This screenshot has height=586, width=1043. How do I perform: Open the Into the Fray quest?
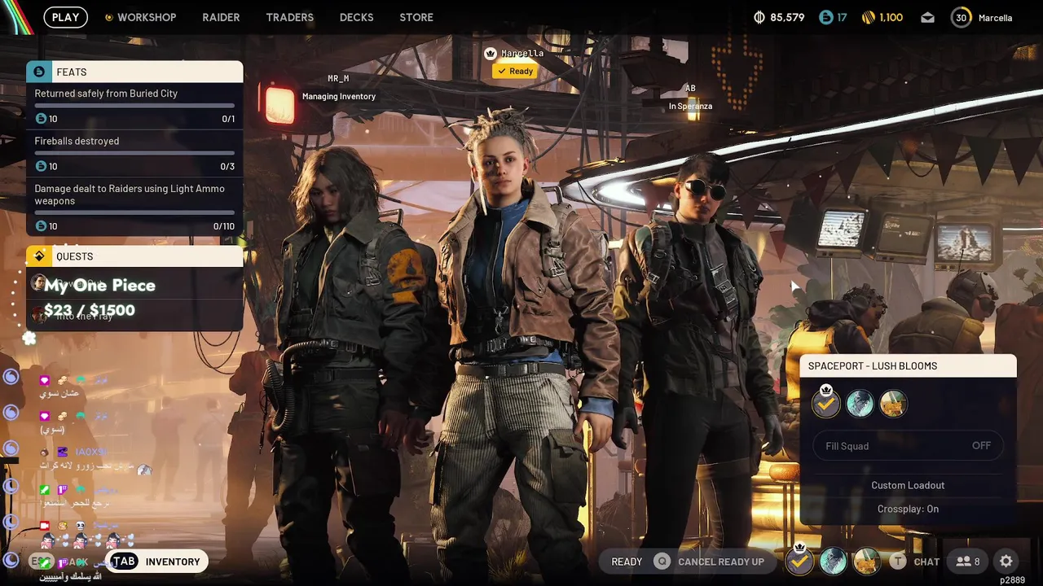point(134,316)
